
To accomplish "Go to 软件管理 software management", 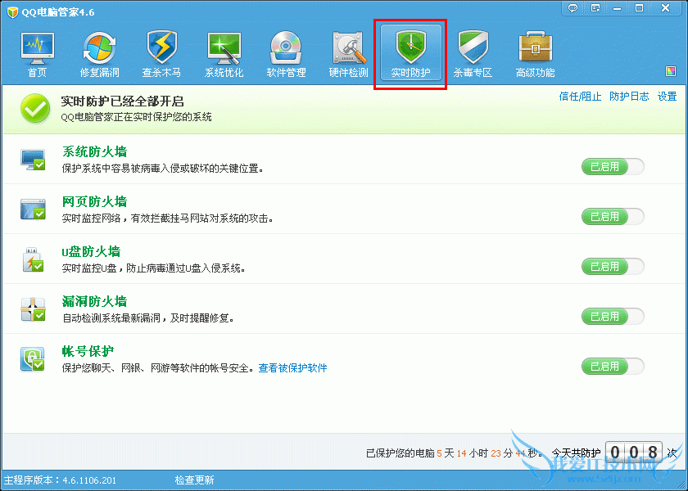I will click(286, 54).
